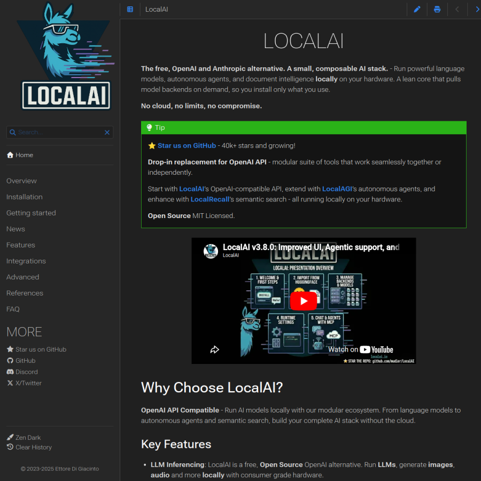The height and width of the screenshot is (481, 481).
Task: Click the LocalAI breadcrumb text
Action: [x=157, y=9]
